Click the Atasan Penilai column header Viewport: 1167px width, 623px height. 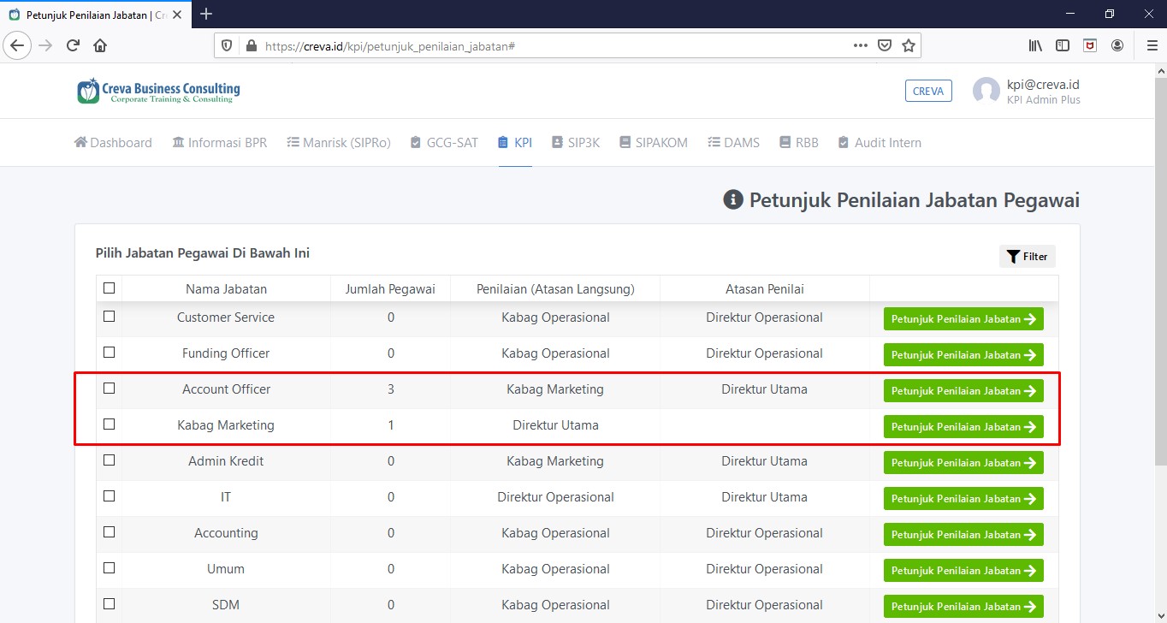click(x=764, y=289)
